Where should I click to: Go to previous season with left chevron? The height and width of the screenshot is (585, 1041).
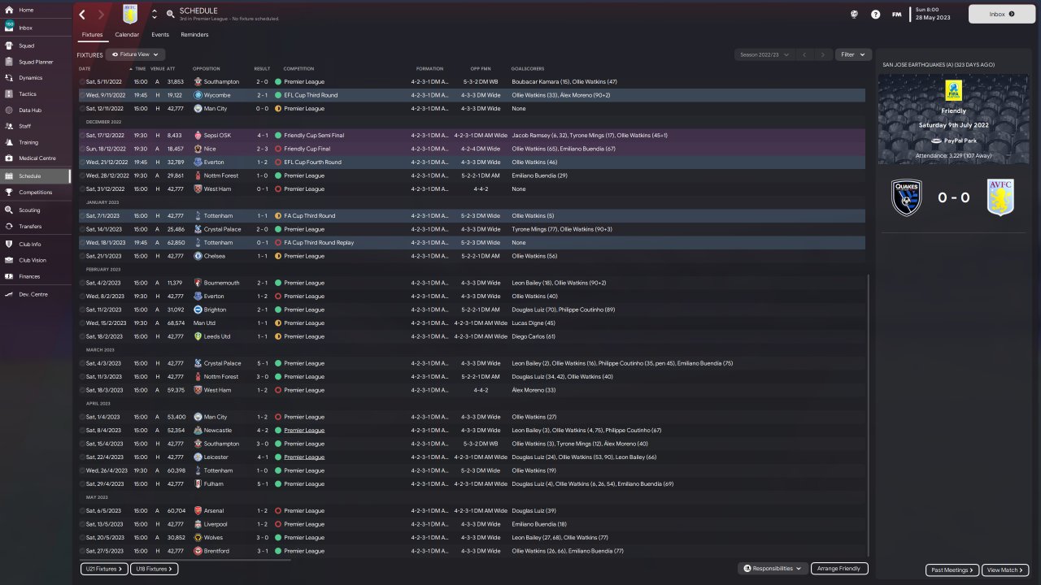tap(804, 54)
